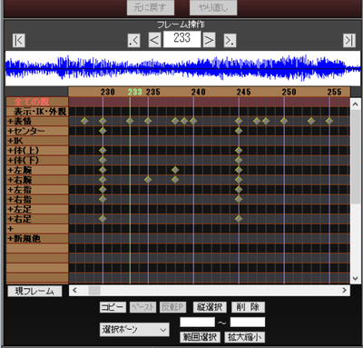
Task: Click the frame number field showing 233
Action: [x=181, y=39]
